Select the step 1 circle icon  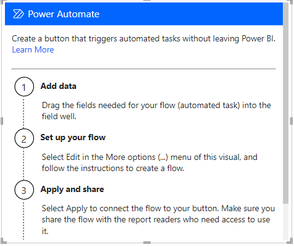tap(24, 87)
